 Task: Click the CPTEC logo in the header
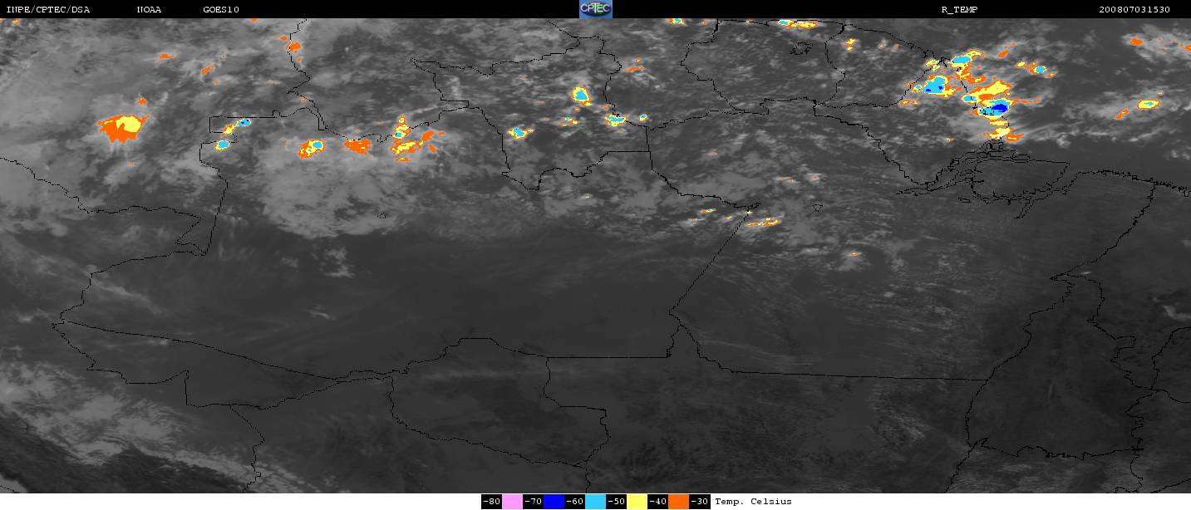[595, 9]
